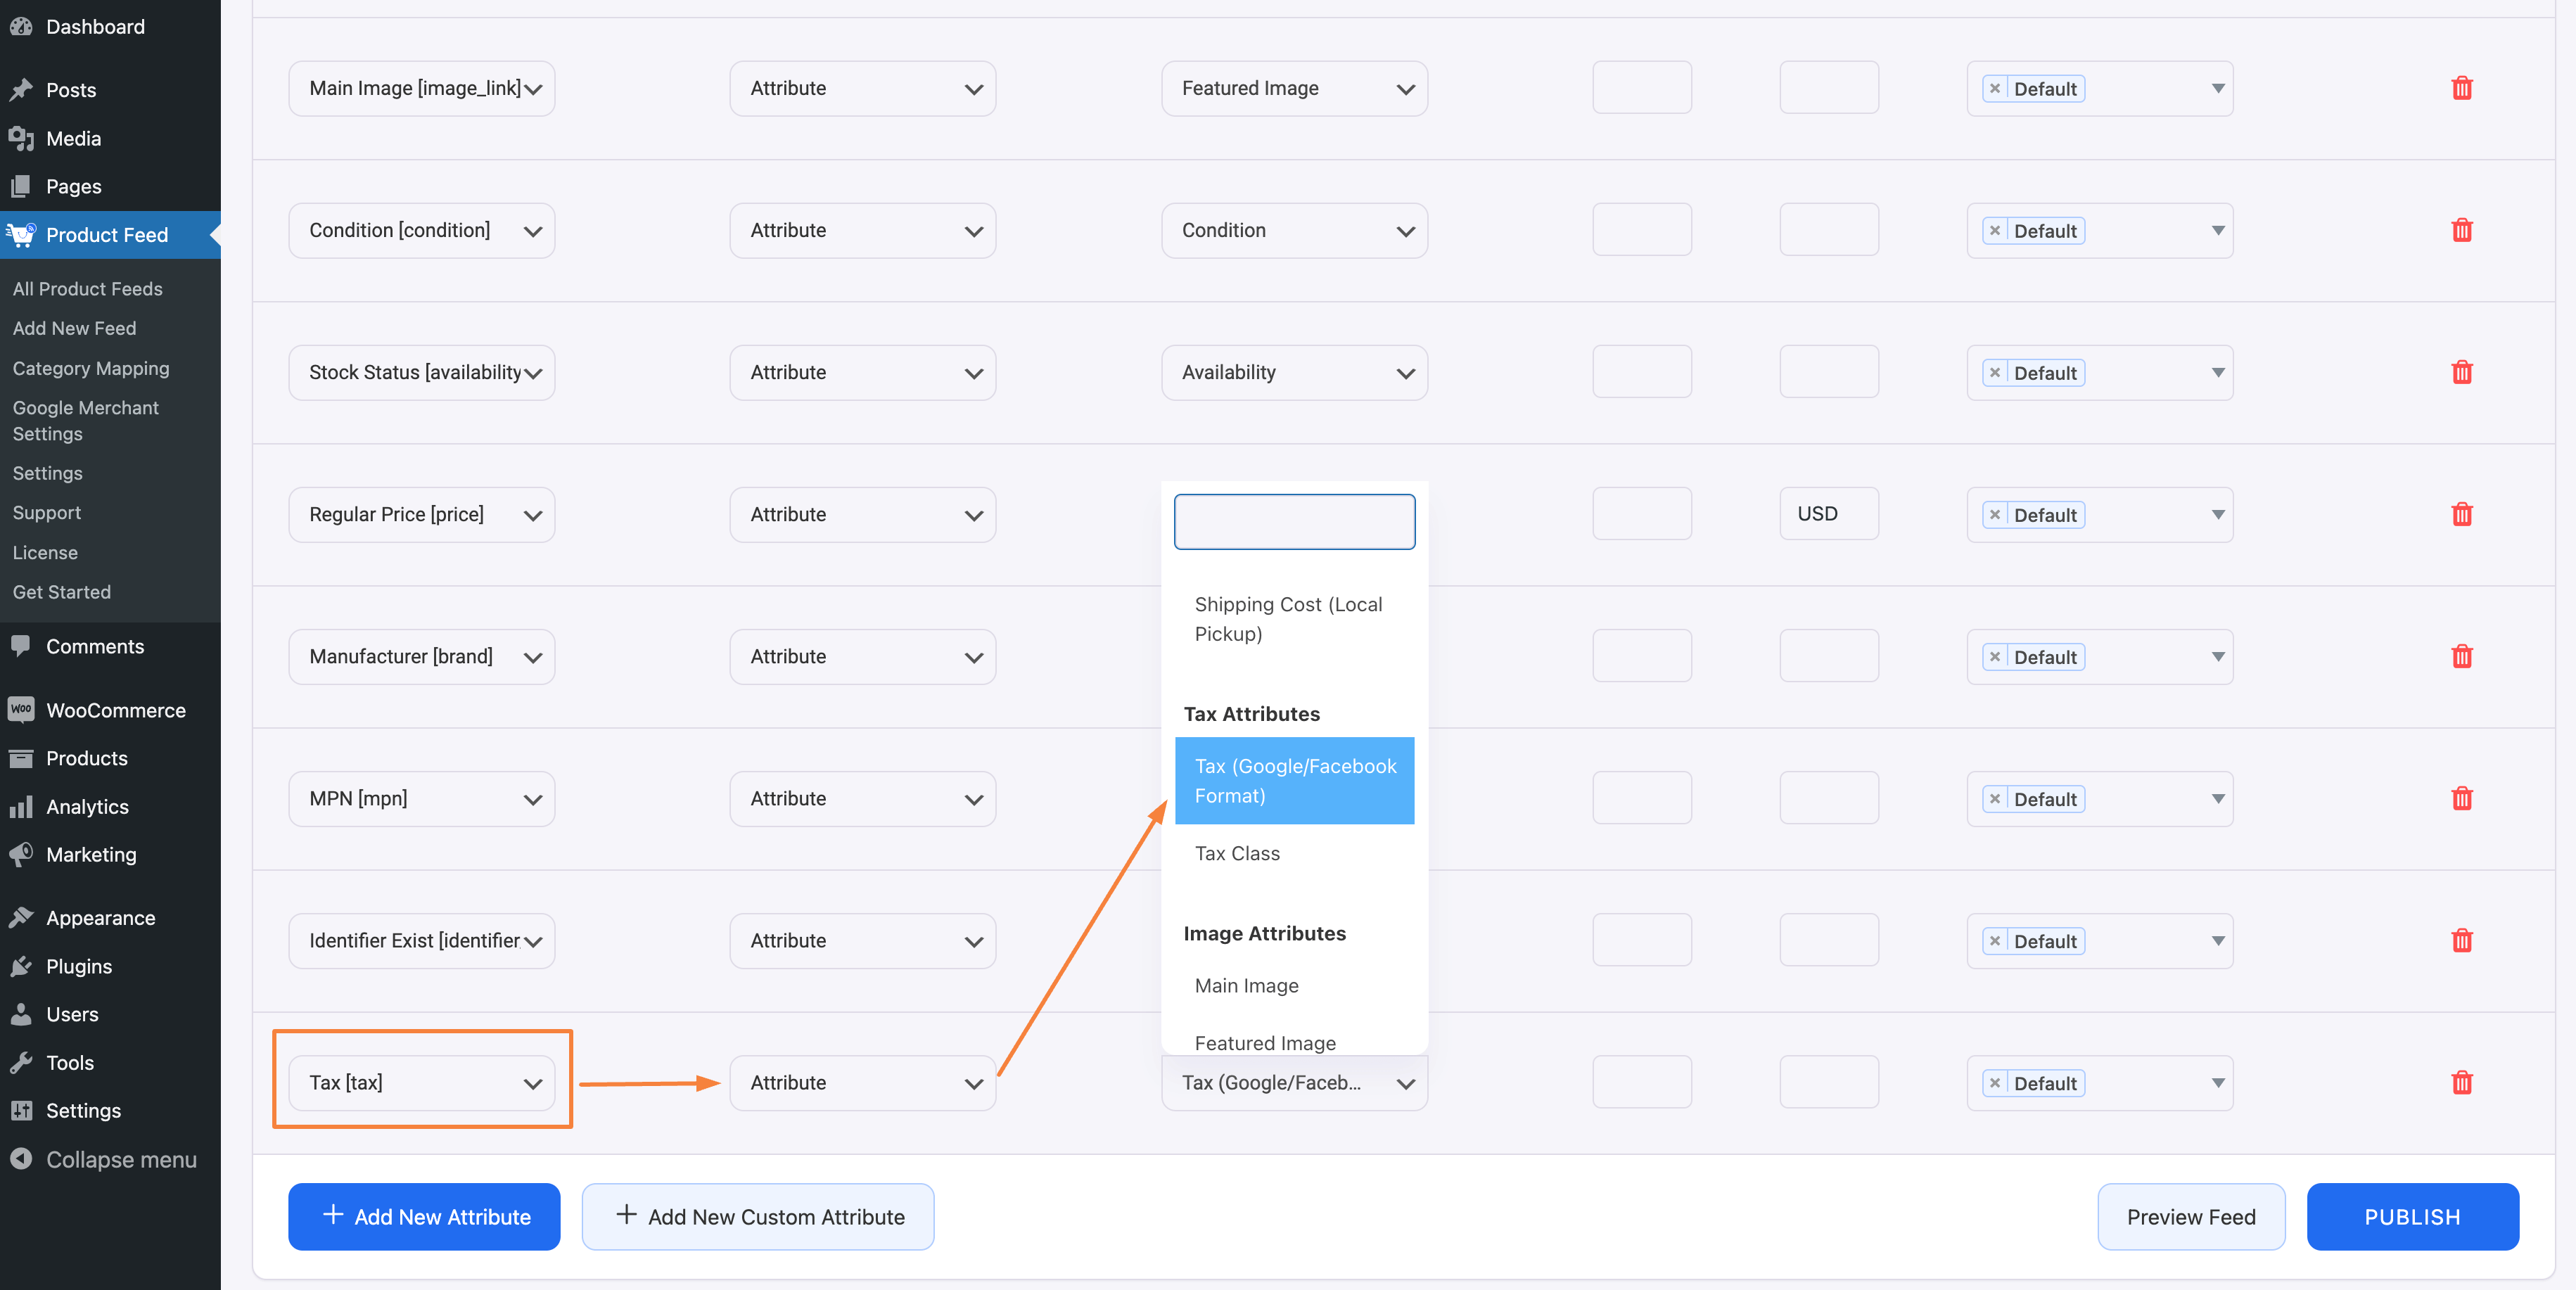Click the USD suffix field
Image resolution: width=2576 pixels, height=1290 pixels.
click(1828, 514)
